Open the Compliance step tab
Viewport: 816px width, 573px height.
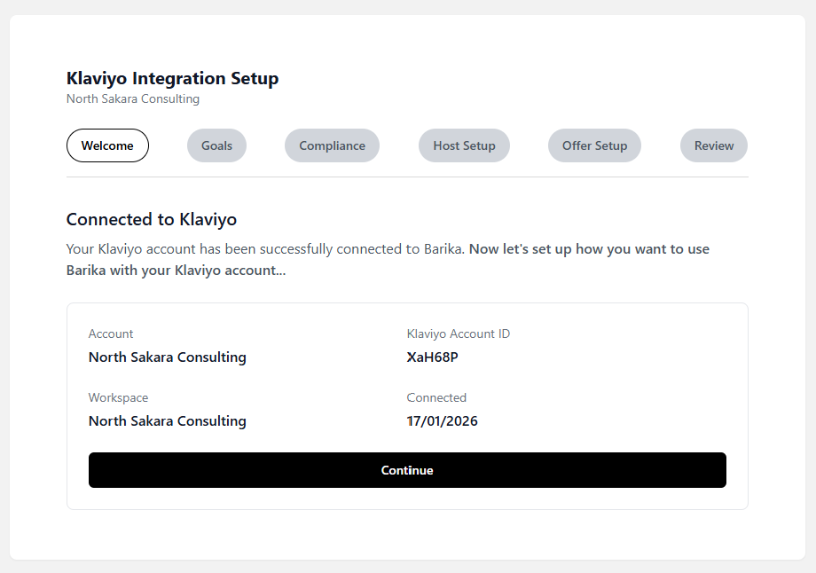point(332,145)
